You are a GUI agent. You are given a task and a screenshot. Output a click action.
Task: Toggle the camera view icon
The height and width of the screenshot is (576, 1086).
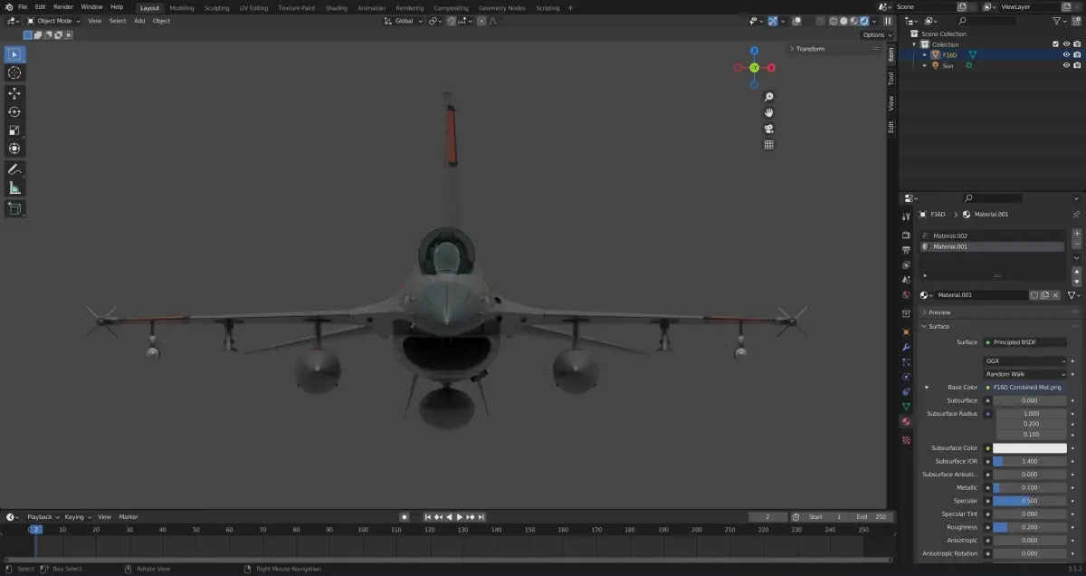pyautogui.click(x=769, y=129)
